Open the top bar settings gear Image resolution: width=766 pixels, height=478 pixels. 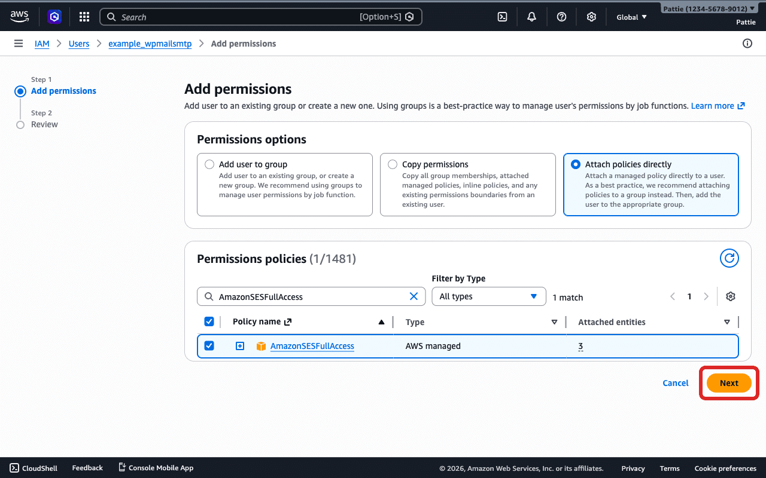tap(591, 17)
